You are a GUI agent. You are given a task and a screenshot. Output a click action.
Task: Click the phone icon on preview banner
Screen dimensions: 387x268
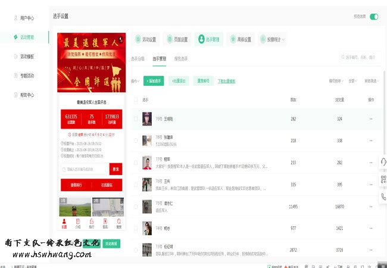[x=121, y=39]
